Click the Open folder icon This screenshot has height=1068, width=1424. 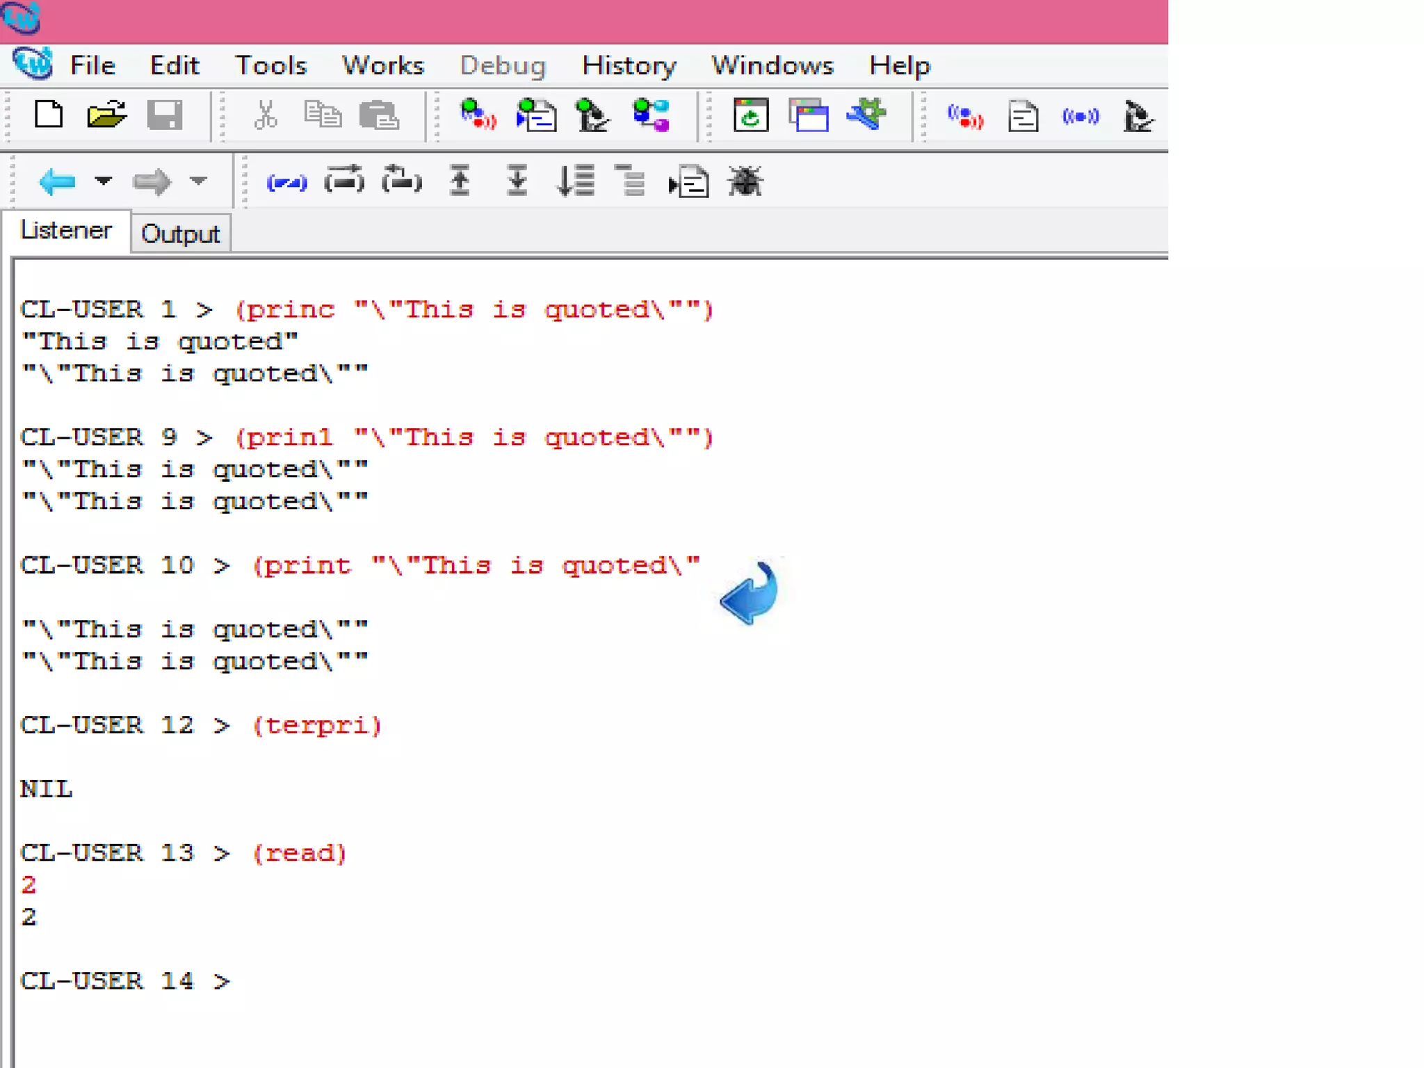(106, 115)
